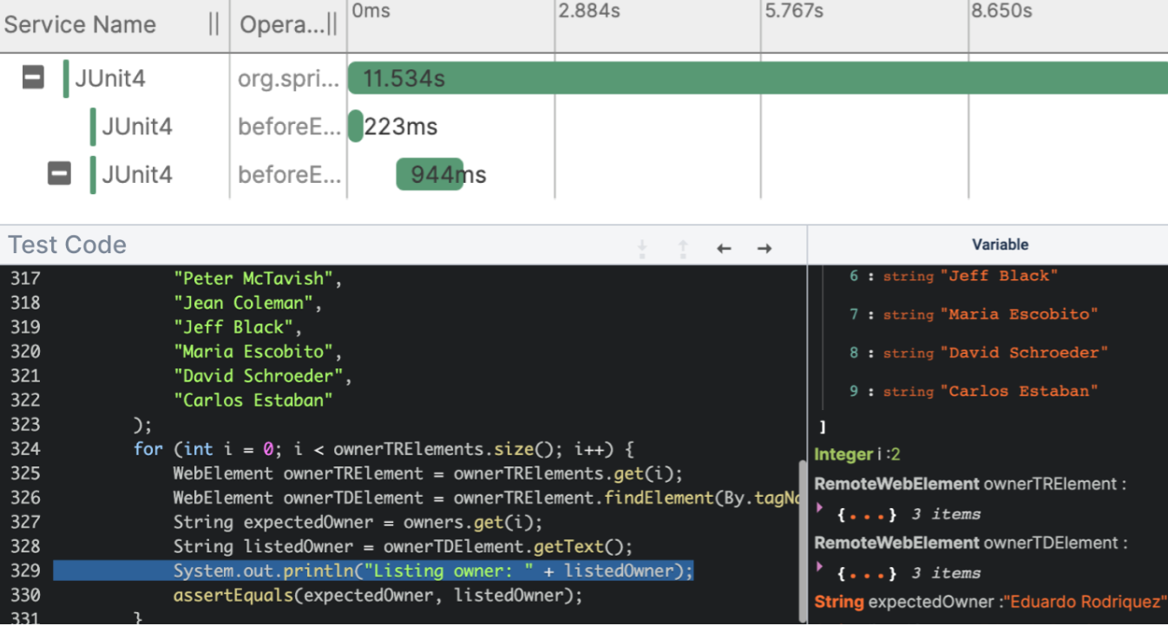Click the highlighted println code line 329

tap(373, 571)
